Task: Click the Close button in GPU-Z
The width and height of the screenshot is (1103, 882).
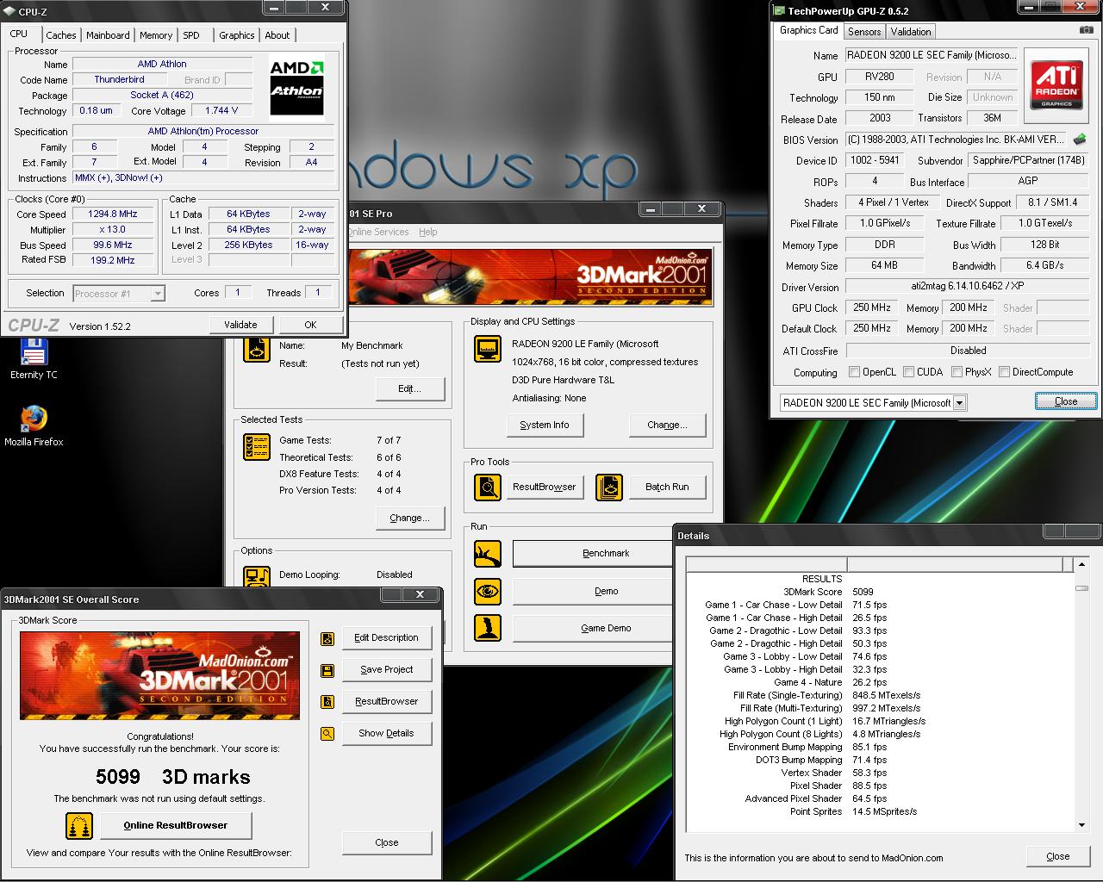Action: coord(1066,401)
